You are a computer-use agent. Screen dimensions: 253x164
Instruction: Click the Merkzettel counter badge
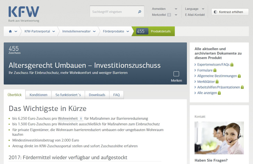(169, 15)
